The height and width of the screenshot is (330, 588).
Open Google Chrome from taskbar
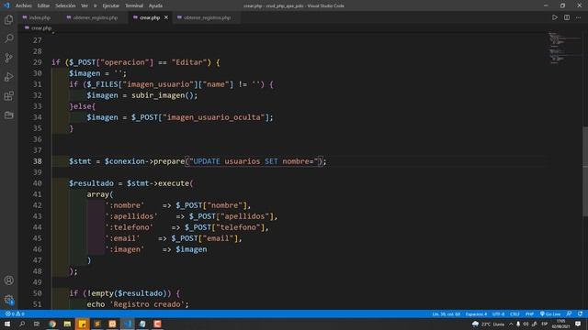point(52,324)
